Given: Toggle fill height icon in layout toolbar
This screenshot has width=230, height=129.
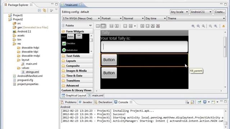Looking at the screenshot, I should click(x=117, y=26).
